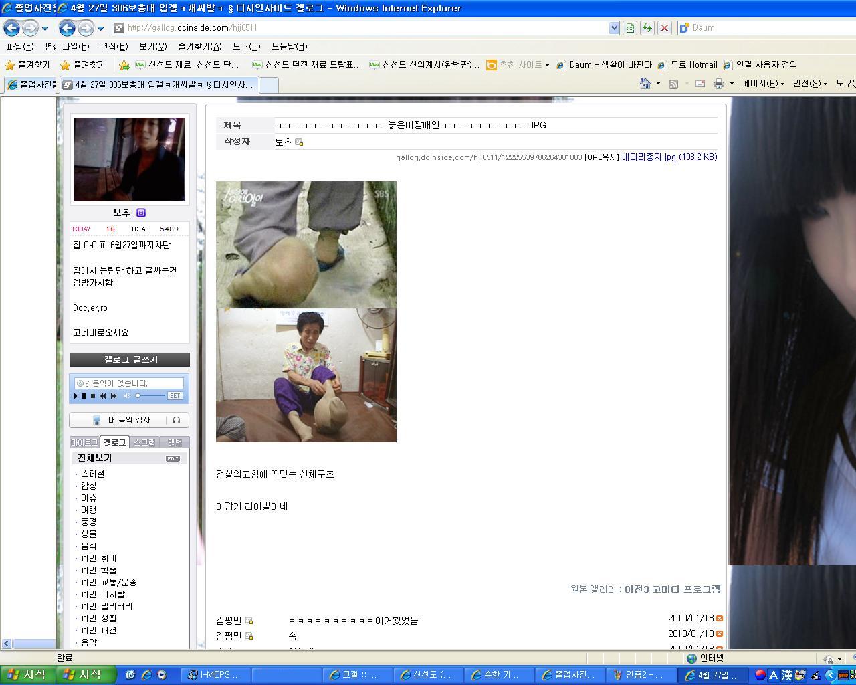Open the 즐겨찾기(A) menu
The image size is (856, 685).
[x=199, y=46]
